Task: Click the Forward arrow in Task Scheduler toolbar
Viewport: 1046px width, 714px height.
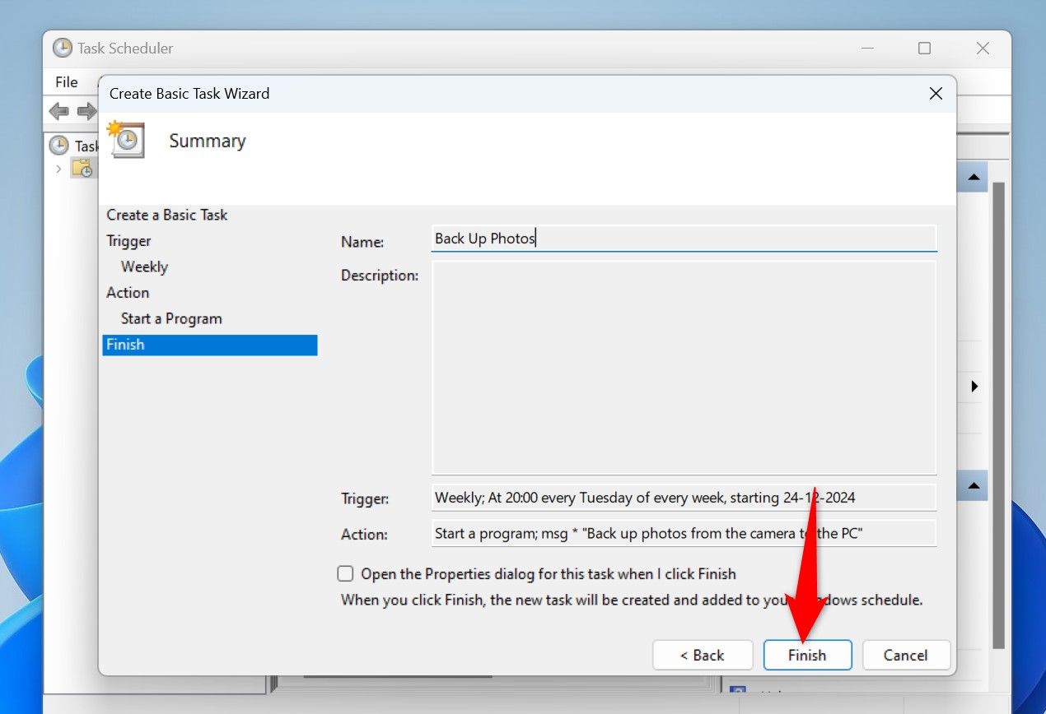Action: coord(86,111)
